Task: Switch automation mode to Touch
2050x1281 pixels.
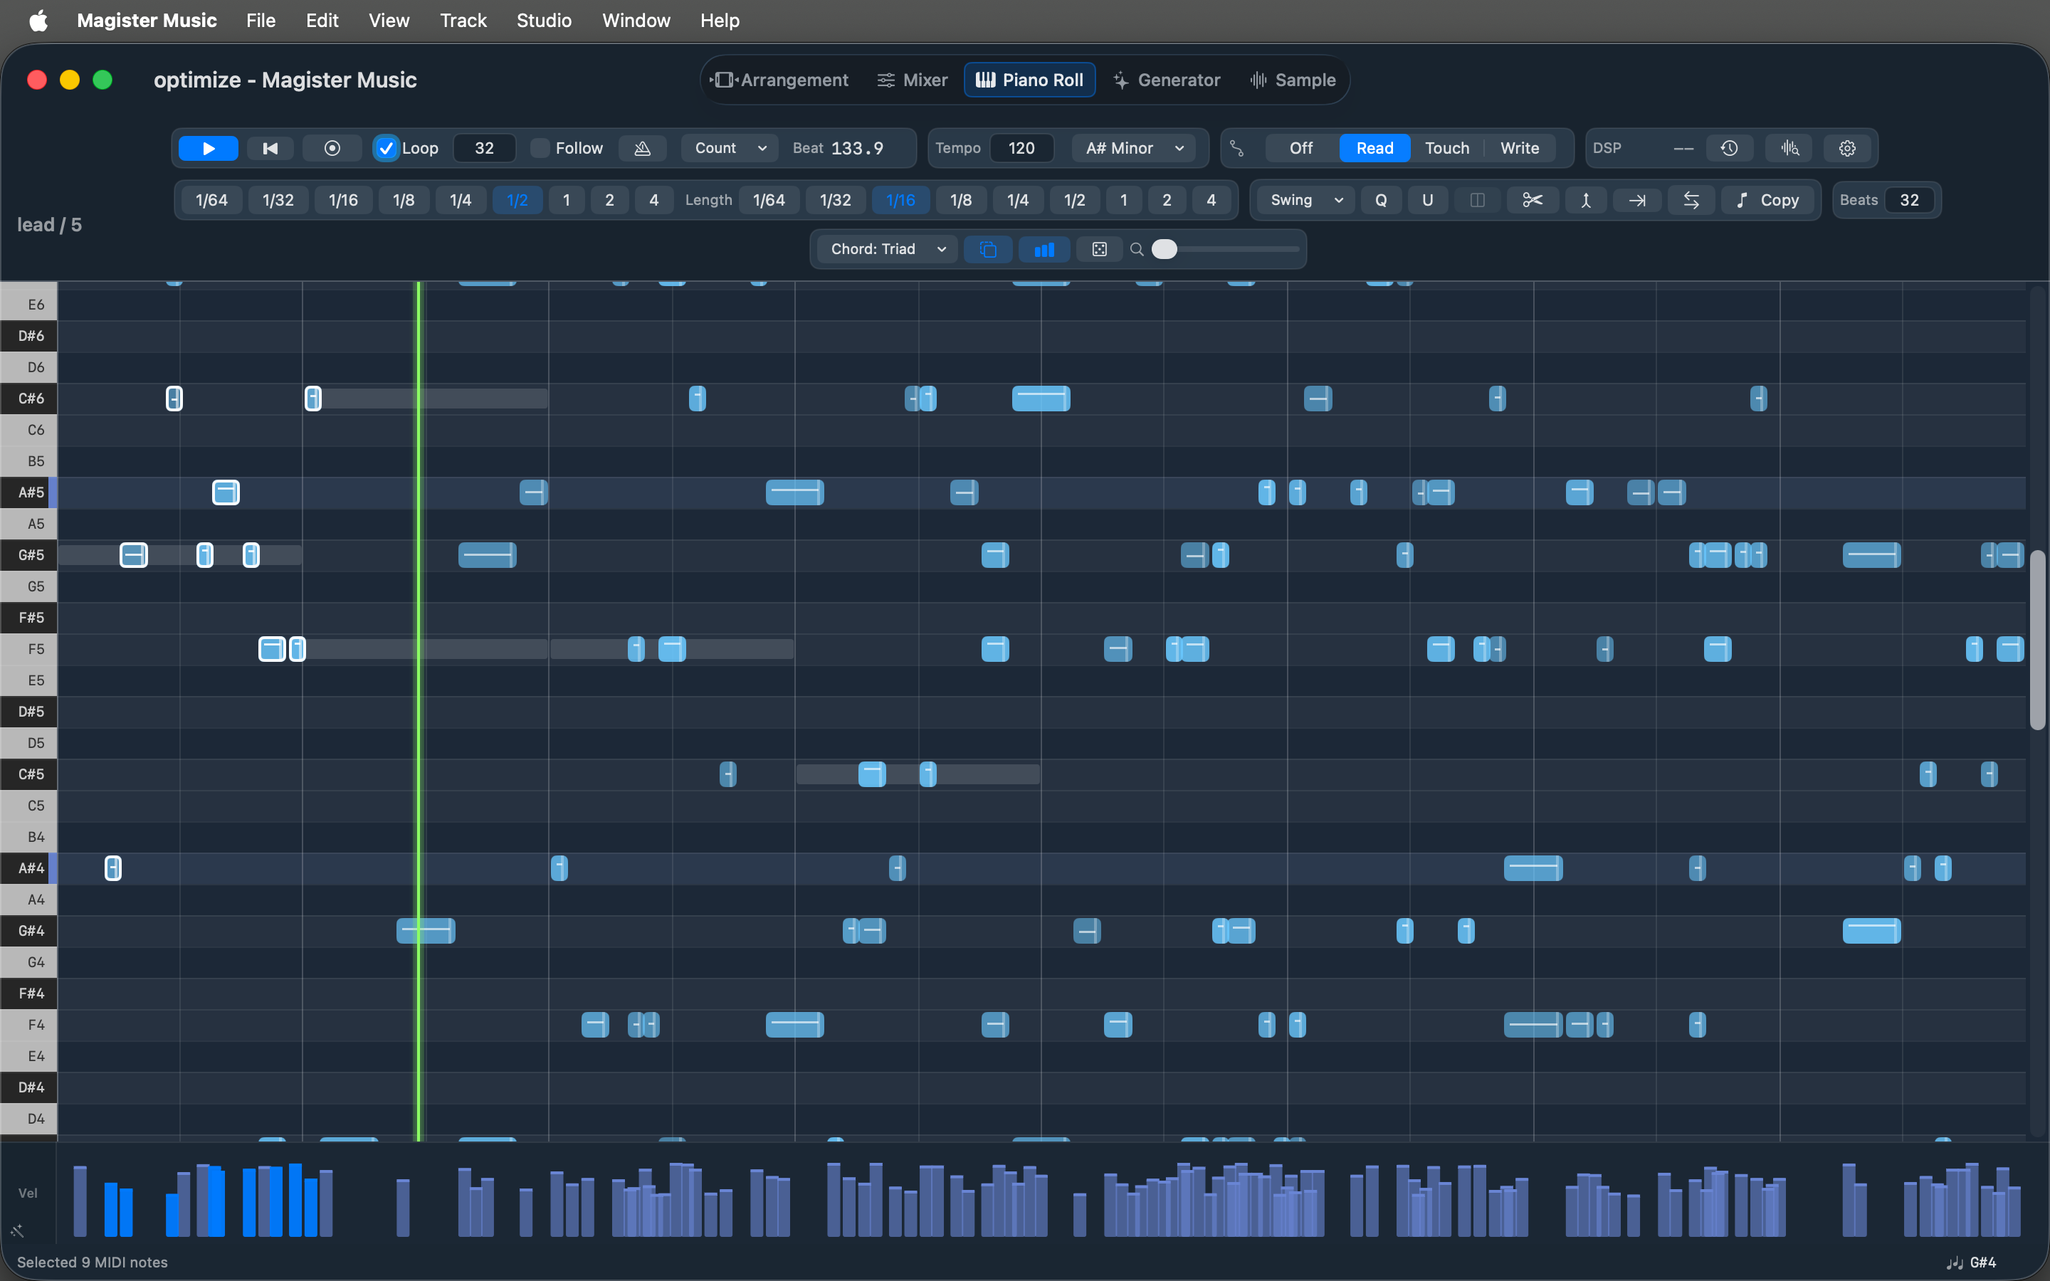Action: [x=1447, y=148]
